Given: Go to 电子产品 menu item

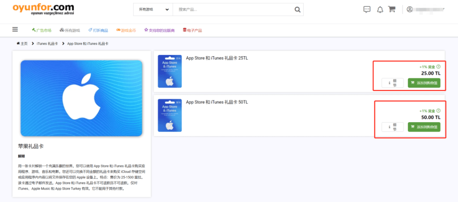Looking at the screenshot, I should tap(192, 30).
